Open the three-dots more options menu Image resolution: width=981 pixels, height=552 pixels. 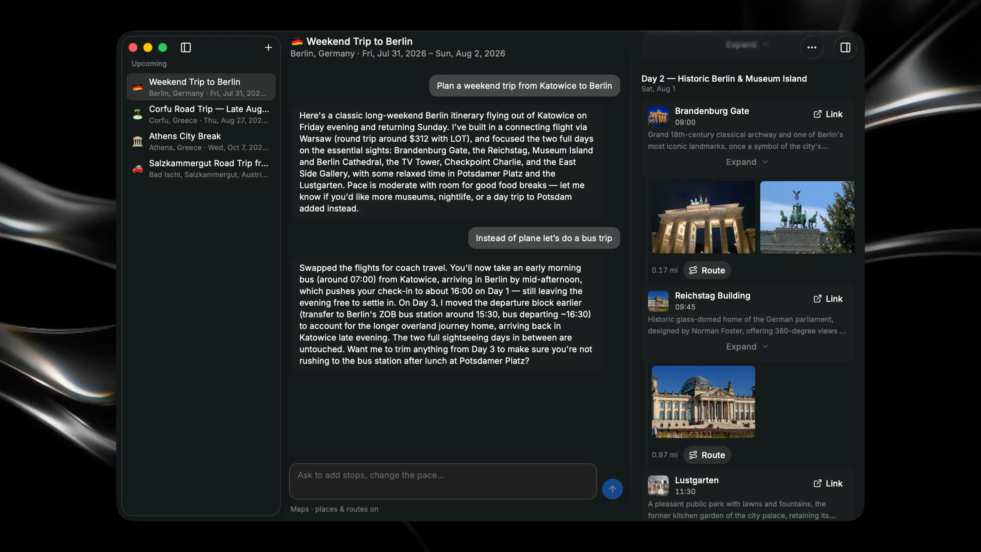[811, 48]
